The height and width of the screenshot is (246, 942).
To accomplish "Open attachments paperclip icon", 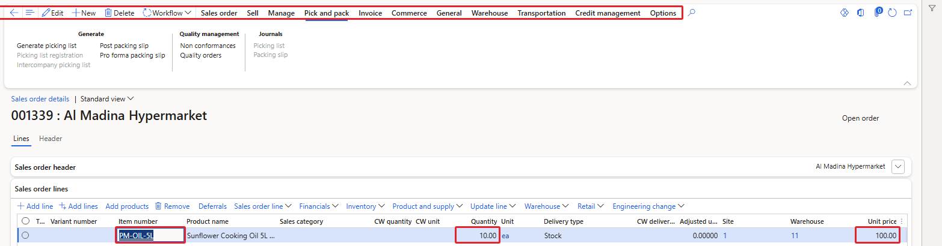I will click(x=878, y=13).
